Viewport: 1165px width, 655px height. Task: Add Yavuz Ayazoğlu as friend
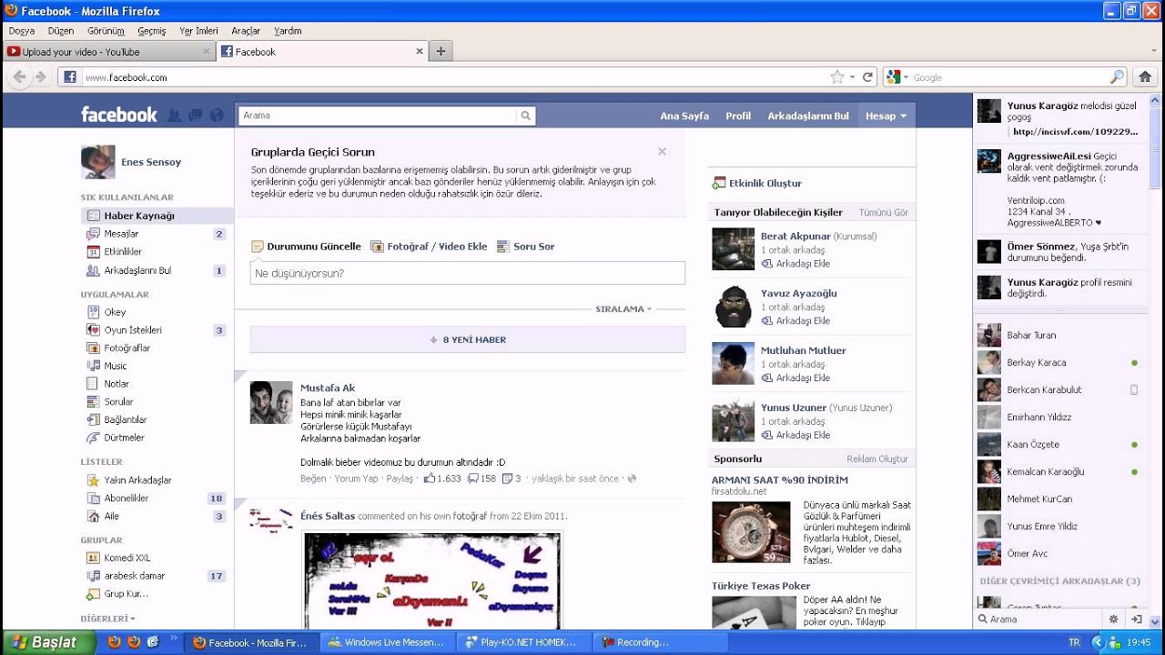(x=795, y=321)
